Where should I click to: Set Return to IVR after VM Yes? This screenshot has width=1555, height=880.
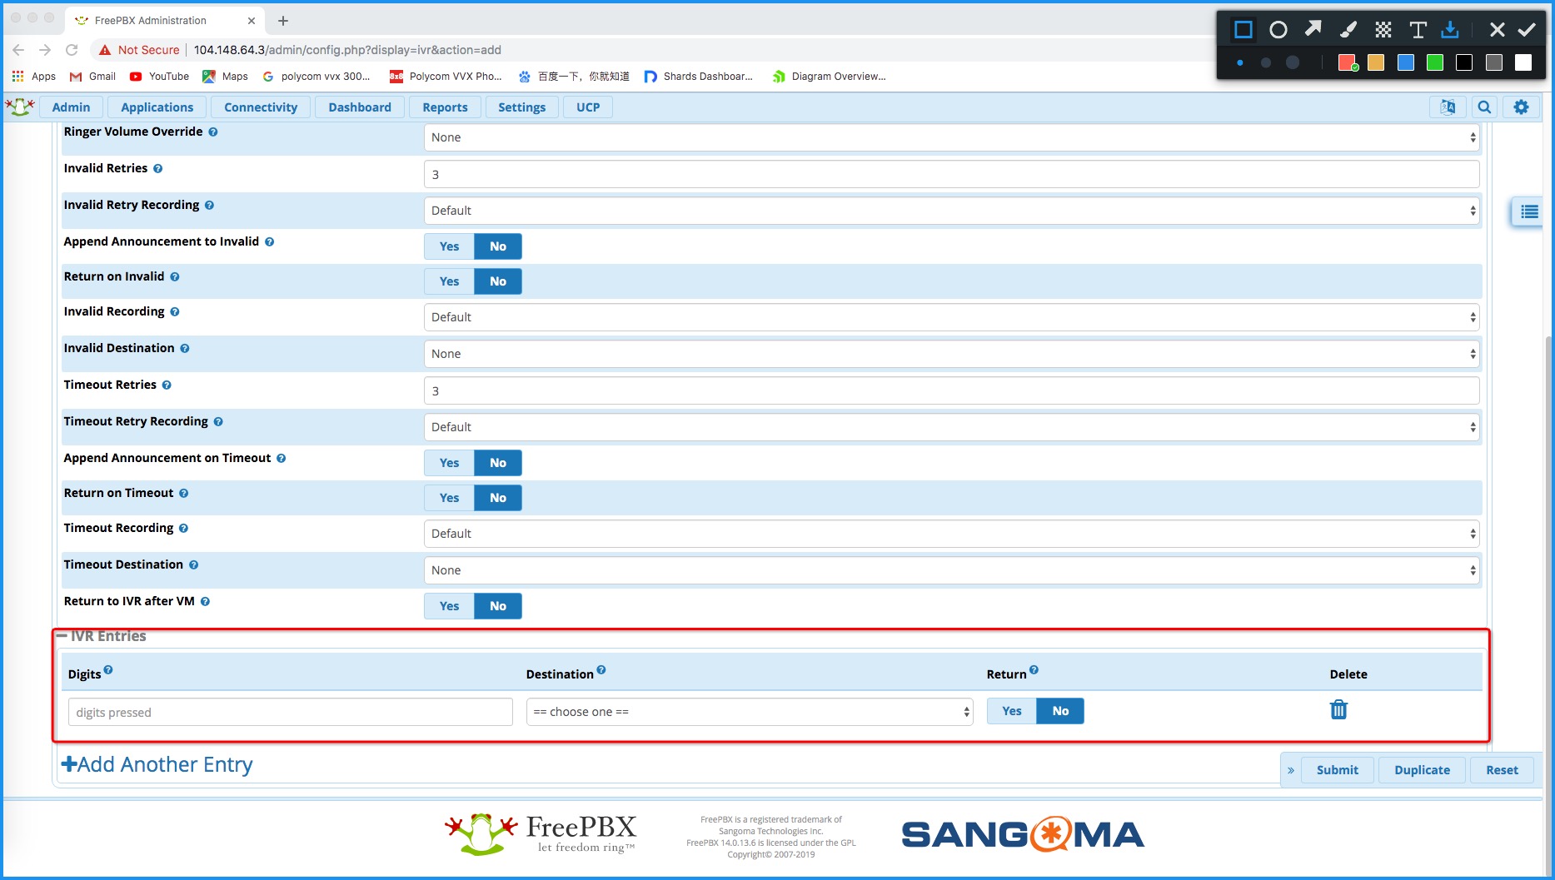tap(449, 606)
